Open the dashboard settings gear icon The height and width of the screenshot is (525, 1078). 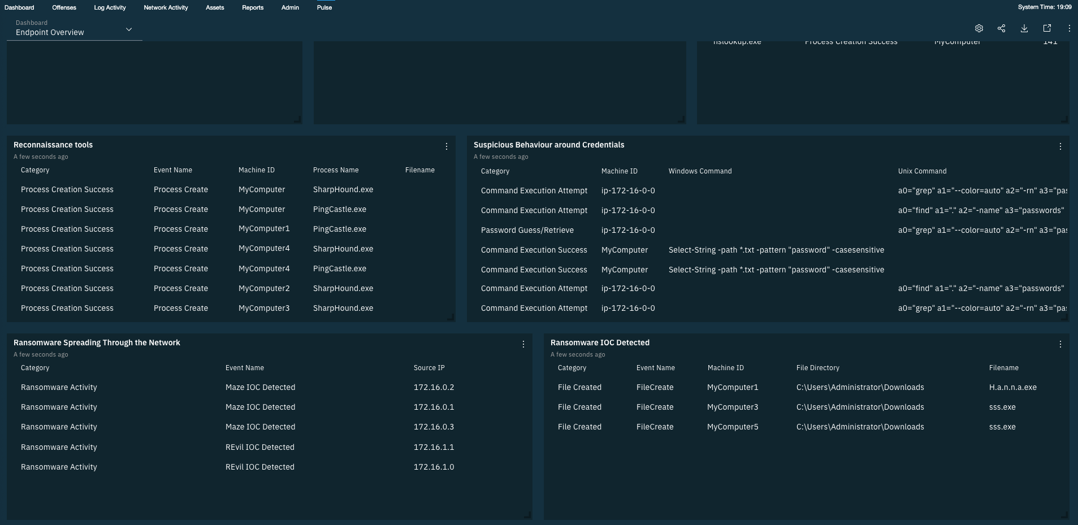coord(979,28)
